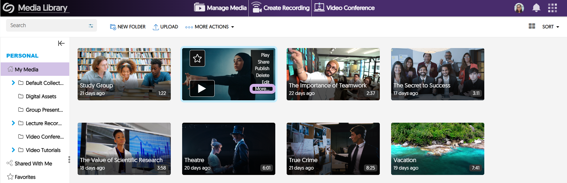Open the notifications bell

pos(536,8)
